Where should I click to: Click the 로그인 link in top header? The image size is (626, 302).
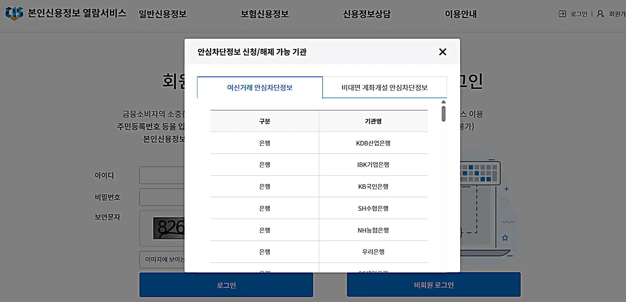(x=579, y=14)
